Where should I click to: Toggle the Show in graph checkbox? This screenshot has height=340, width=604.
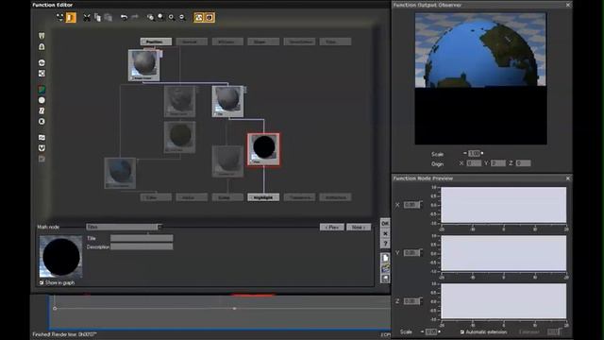(42, 282)
